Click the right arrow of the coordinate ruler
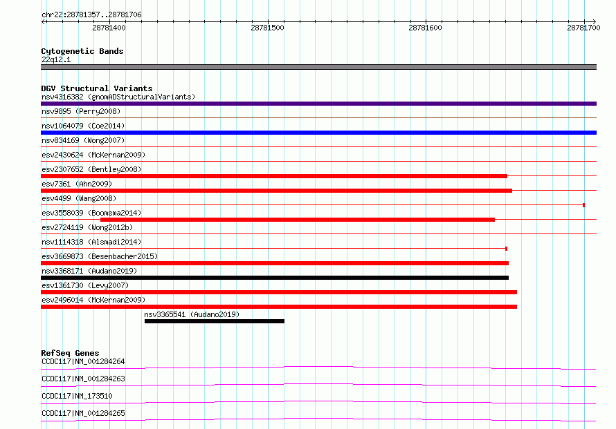616x429 pixels. 594,21
